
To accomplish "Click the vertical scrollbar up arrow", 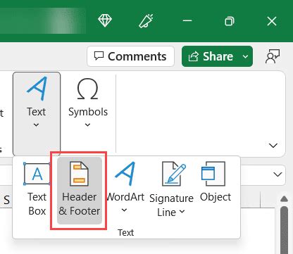I will point(284,199).
